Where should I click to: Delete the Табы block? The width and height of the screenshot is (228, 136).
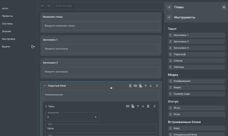pos(148,106)
